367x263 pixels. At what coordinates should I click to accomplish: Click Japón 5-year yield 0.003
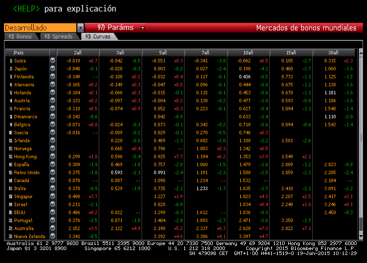pos(160,68)
